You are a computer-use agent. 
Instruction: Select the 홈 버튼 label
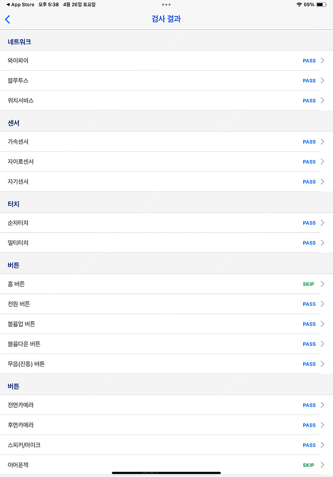coord(16,284)
